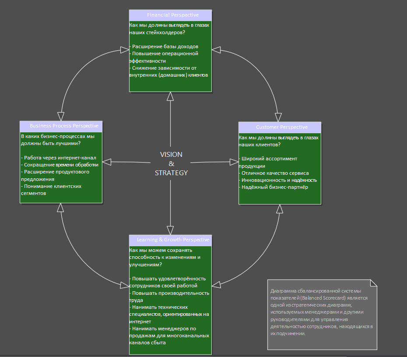Image resolution: width=407 pixels, height=357 pixels.
Task: Select the folded corner of the note
Action: (x=373, y=283)
